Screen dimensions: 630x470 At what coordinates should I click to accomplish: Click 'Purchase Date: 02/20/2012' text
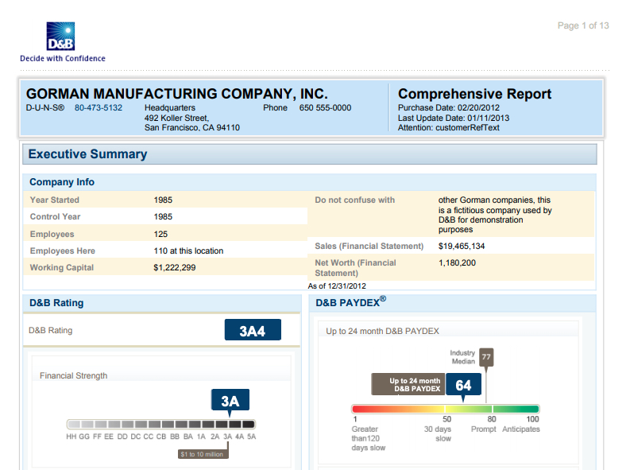[449, 107]
